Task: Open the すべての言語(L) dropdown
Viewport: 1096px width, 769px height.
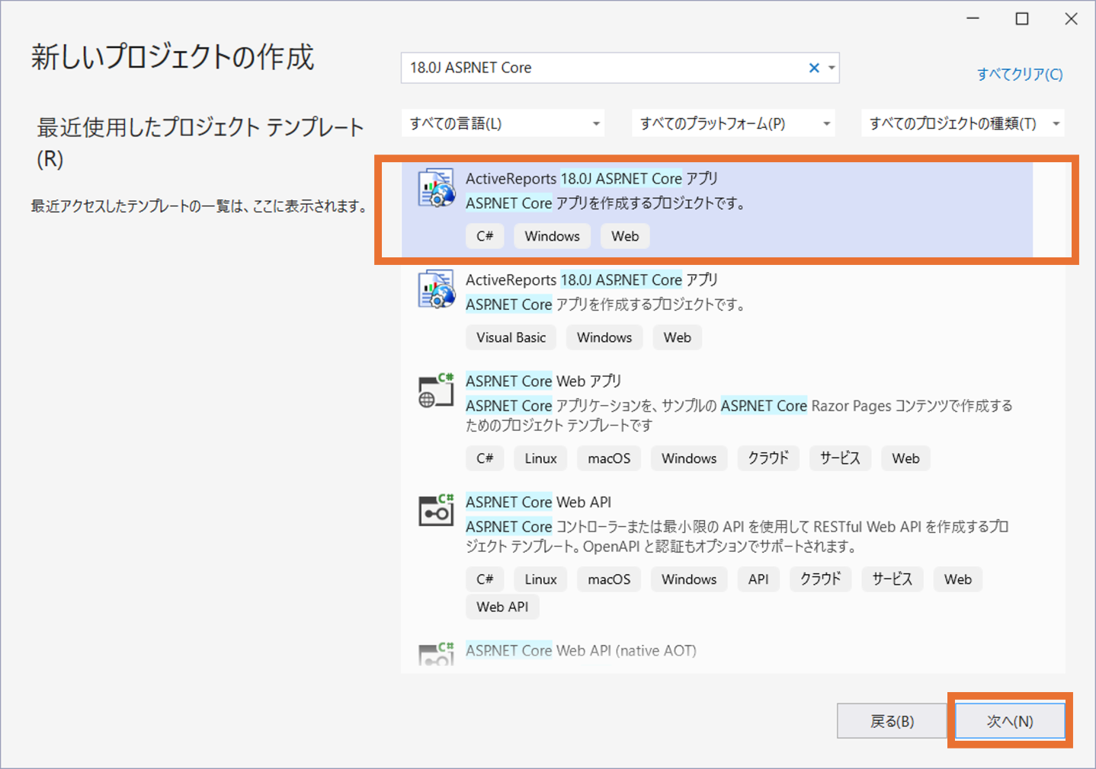Action: coord(503,123)
